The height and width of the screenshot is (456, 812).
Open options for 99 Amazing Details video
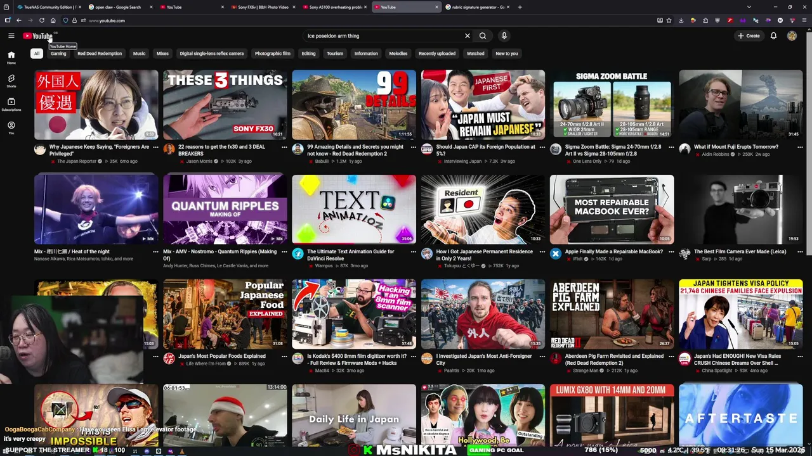(413, 147)
